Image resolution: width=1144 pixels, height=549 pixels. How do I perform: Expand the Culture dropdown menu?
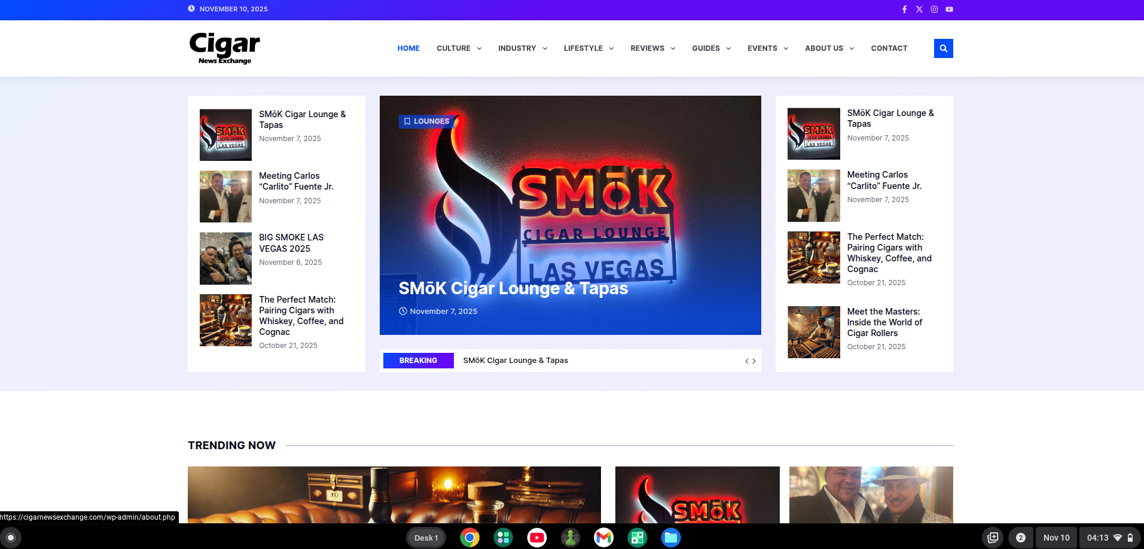click(x=459, y=48)
